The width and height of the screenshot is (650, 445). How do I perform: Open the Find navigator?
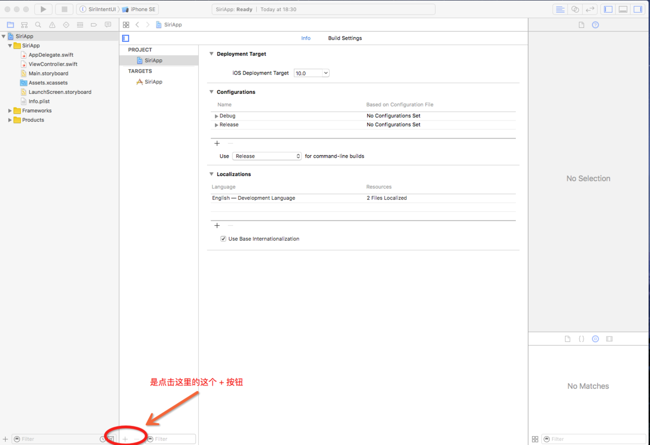coord(38,25)
